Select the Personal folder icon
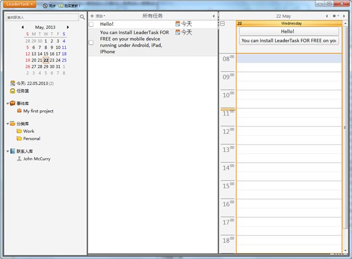Screen dimensions: 352x259 click(x=19, y=139)
